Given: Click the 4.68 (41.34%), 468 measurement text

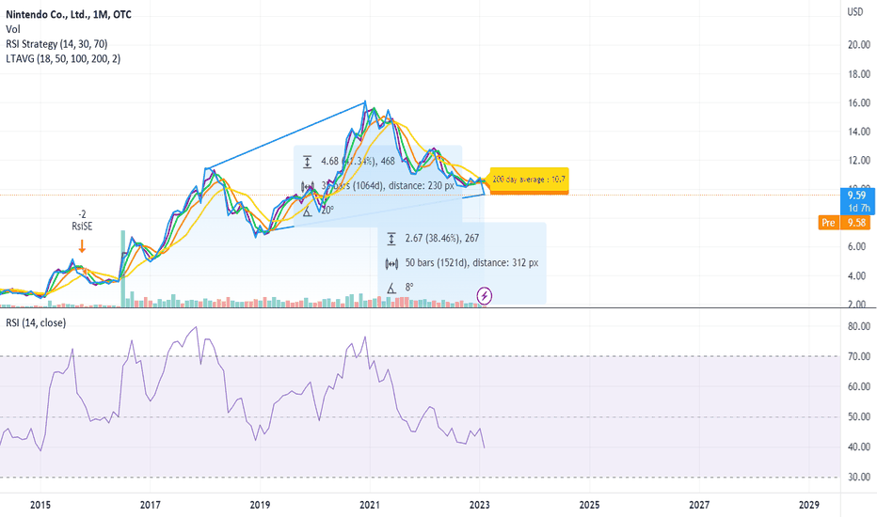Looking at the screenshot, I should [358, 162].
